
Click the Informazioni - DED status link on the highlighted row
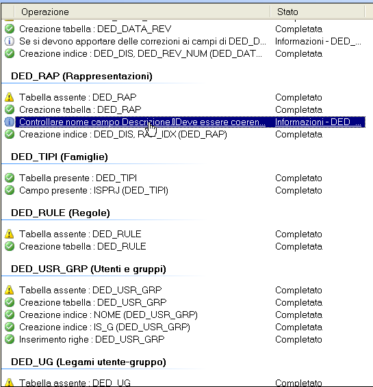318,122
